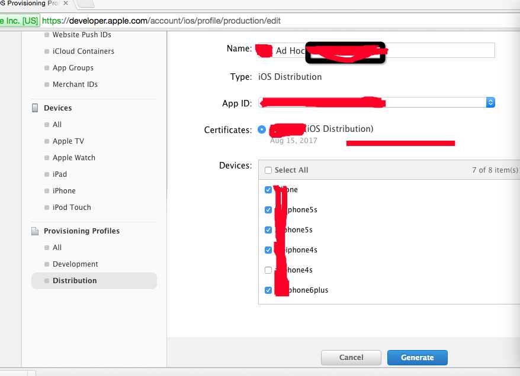Open App Groups sidebar item

(73, 68)
